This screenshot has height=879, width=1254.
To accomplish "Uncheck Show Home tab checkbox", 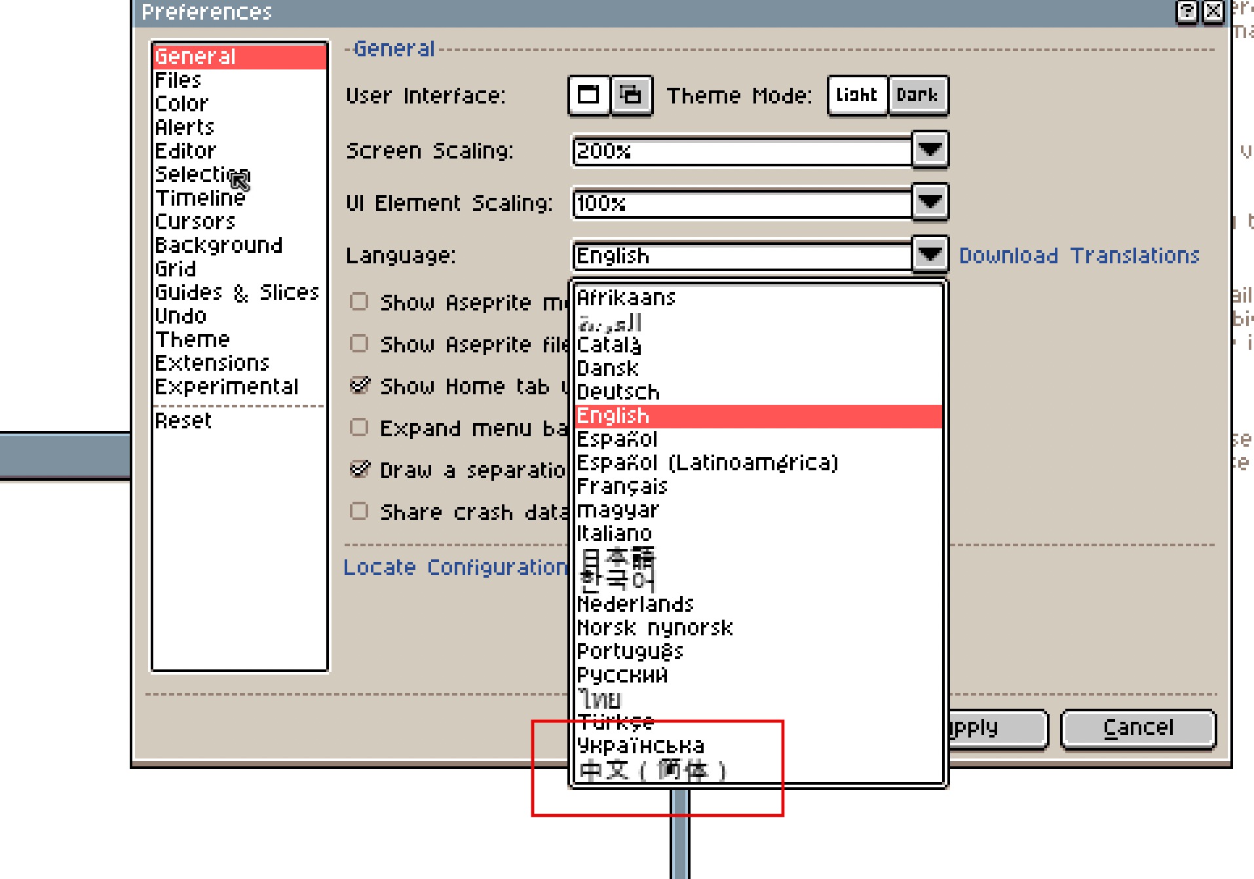I will coord(359,385).
